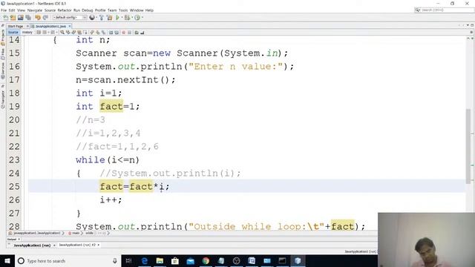Screen dimensions: 475x267
Task: Click the while(i<=n) statement
Action: [108, 160]
